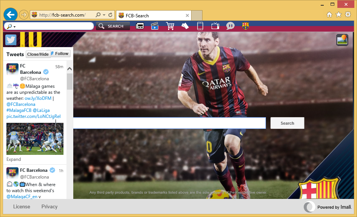Open the TV icon in toolbar

tap(215, 26)
